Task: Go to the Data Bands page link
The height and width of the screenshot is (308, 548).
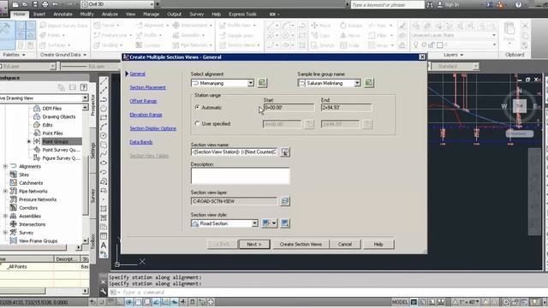Action: point(141,142)
